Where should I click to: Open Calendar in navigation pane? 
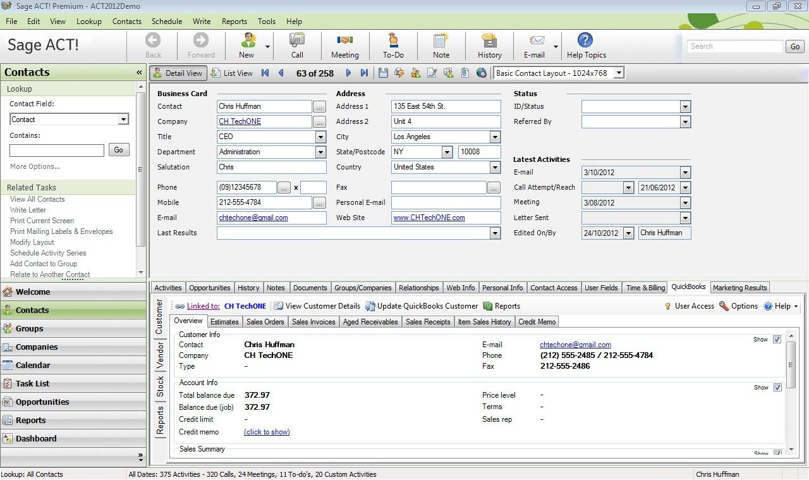(73, 365)
